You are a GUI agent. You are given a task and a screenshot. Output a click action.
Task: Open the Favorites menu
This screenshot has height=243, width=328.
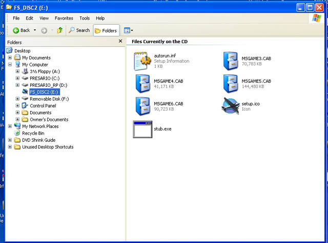64,18
